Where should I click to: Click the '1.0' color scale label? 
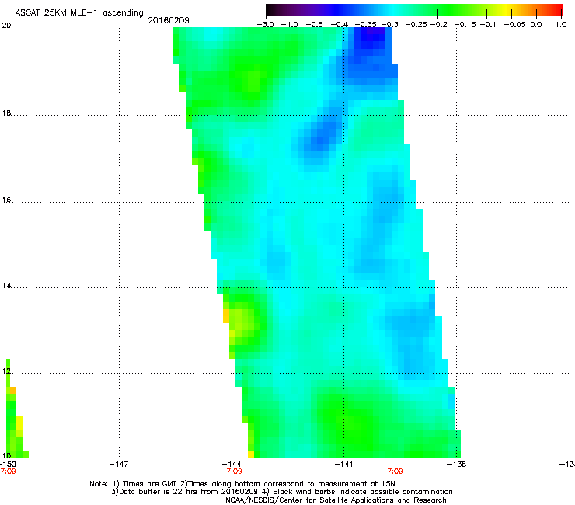point(561,25)
